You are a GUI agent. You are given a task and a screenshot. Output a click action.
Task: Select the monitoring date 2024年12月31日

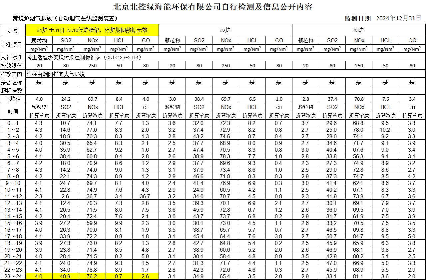[398, 18]
